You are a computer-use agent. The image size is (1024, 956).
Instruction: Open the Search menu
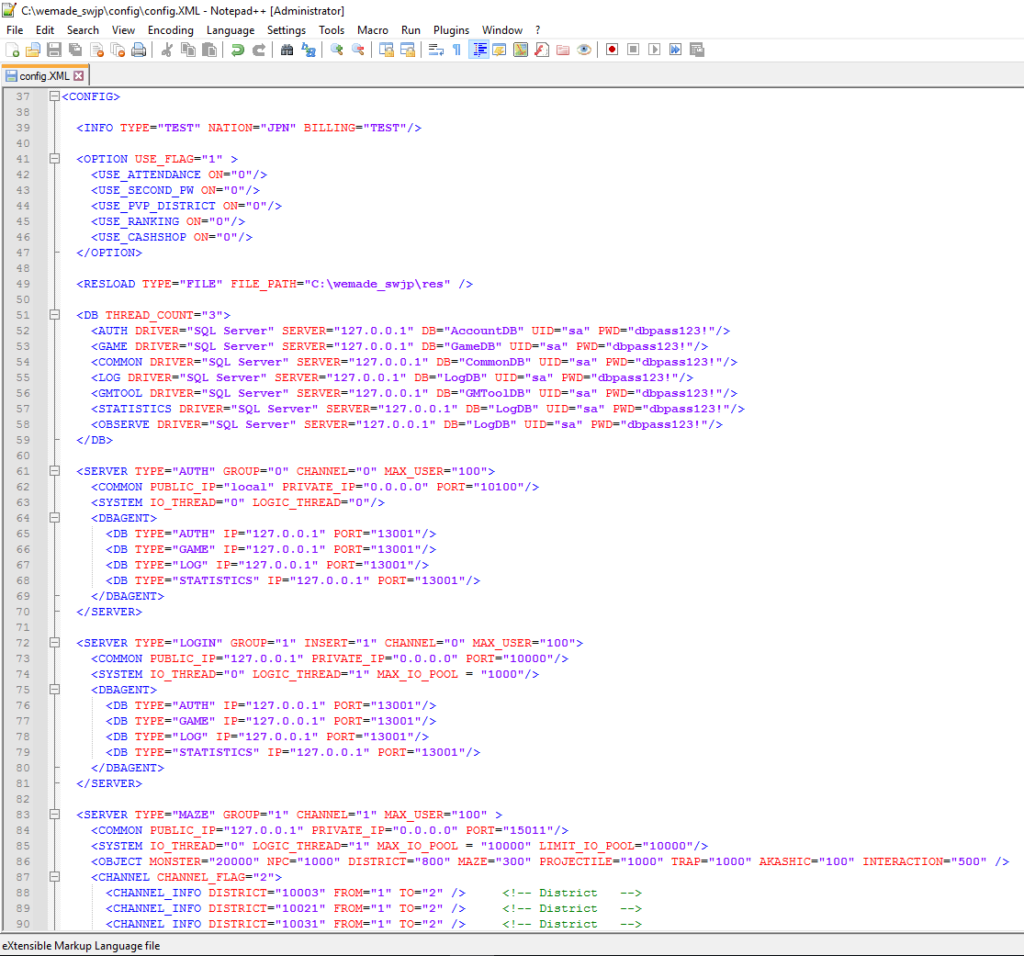coord(83,30)
